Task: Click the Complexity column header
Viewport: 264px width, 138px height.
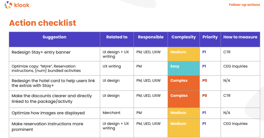Action: [184, 37]
